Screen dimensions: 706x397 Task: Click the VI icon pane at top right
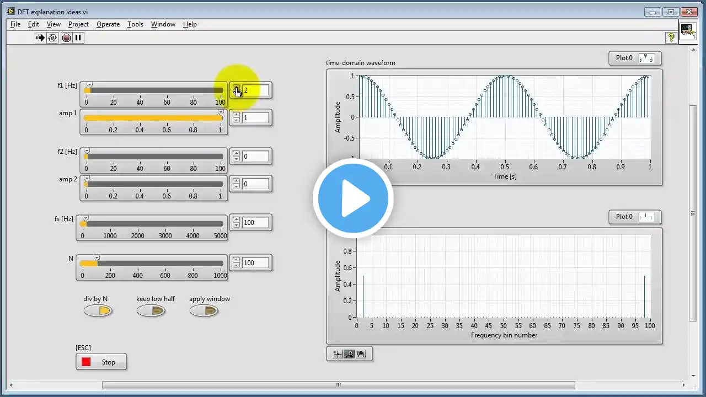click(688, 31)
